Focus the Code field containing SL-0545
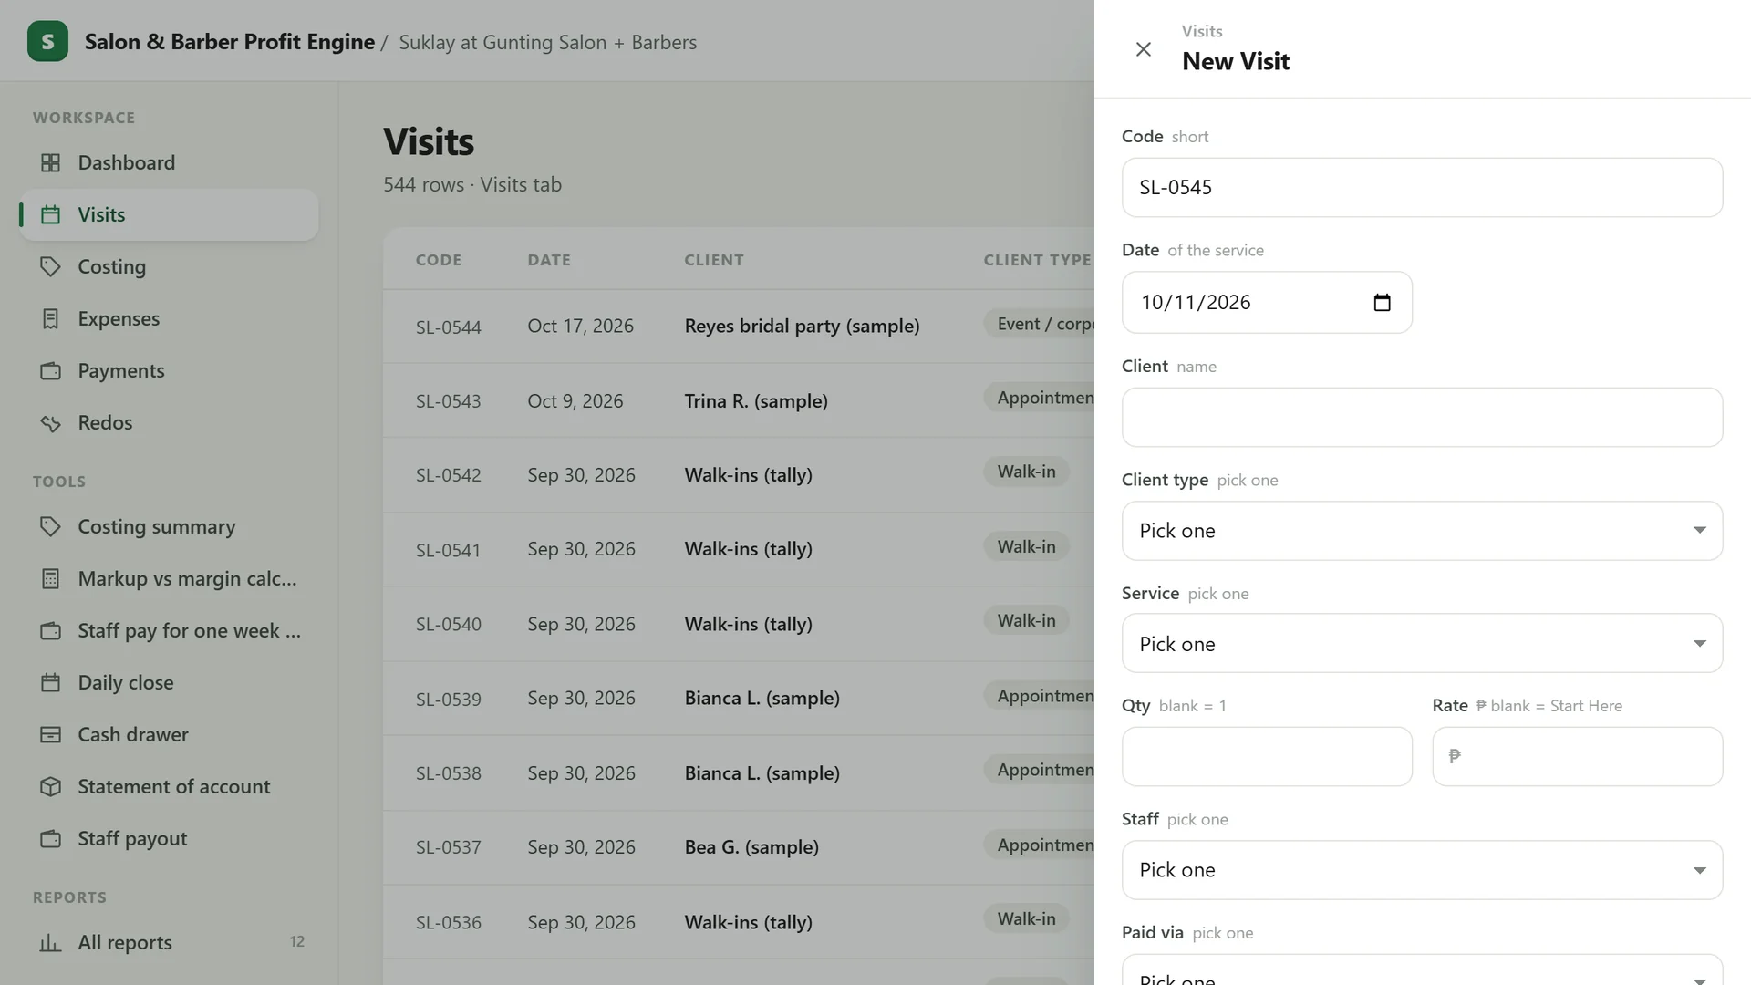The image size is (1751, 985). [1422, 187]
